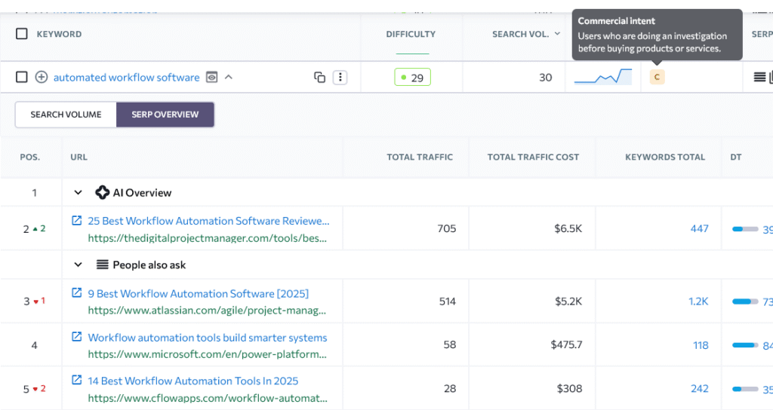Open keywords total 1.2K link
Viewport: 773px width, 410px height.
click(x=698, y=301)
